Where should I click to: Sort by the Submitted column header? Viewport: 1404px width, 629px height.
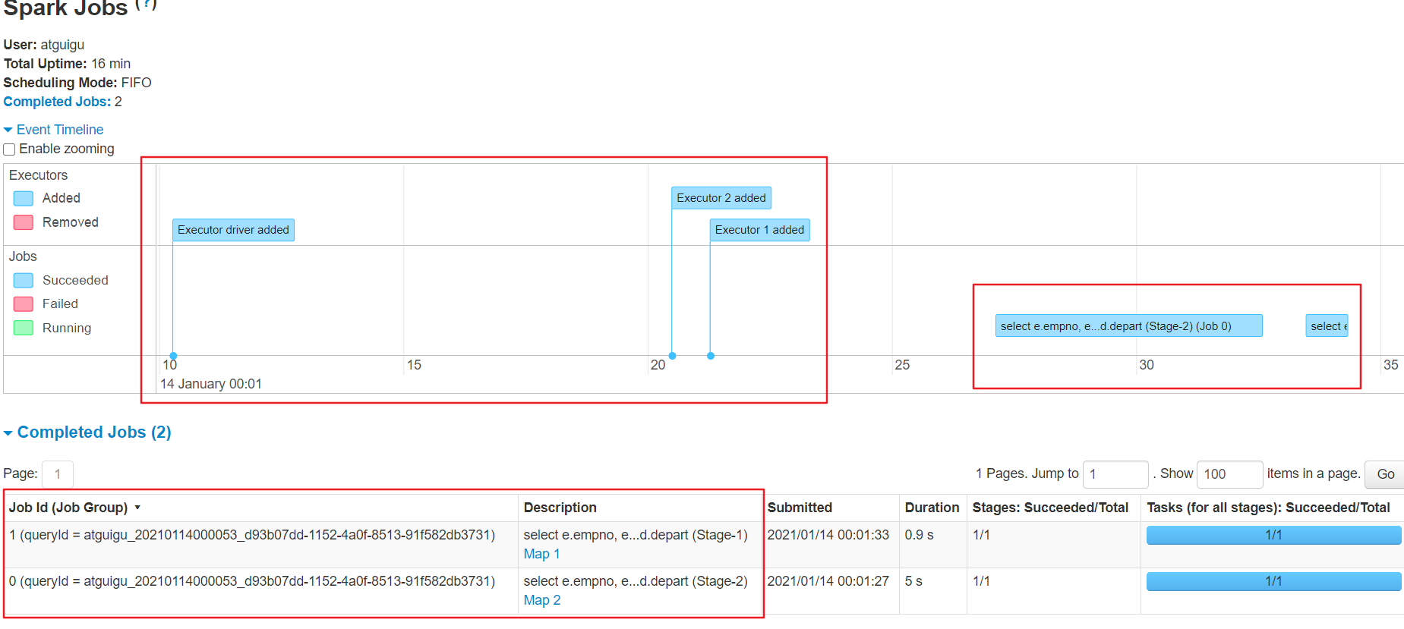(x=800, y=508)
